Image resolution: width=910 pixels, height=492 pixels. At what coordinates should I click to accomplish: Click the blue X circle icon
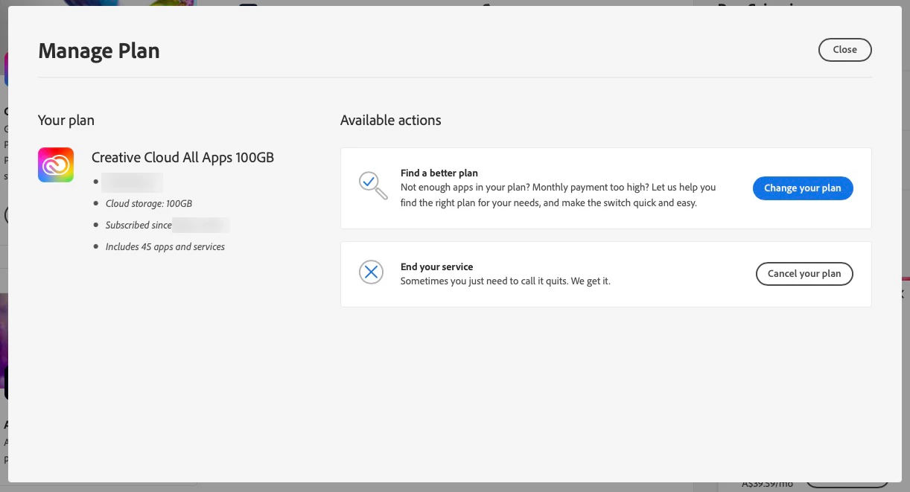click(371, 272)
